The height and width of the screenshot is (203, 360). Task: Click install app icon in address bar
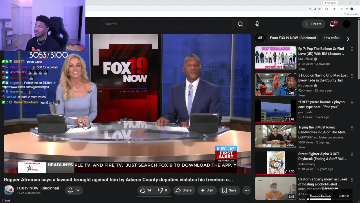[x=315, y=9]
